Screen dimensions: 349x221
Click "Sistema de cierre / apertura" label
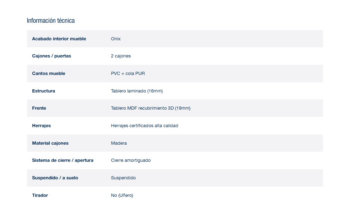point(62,160)
